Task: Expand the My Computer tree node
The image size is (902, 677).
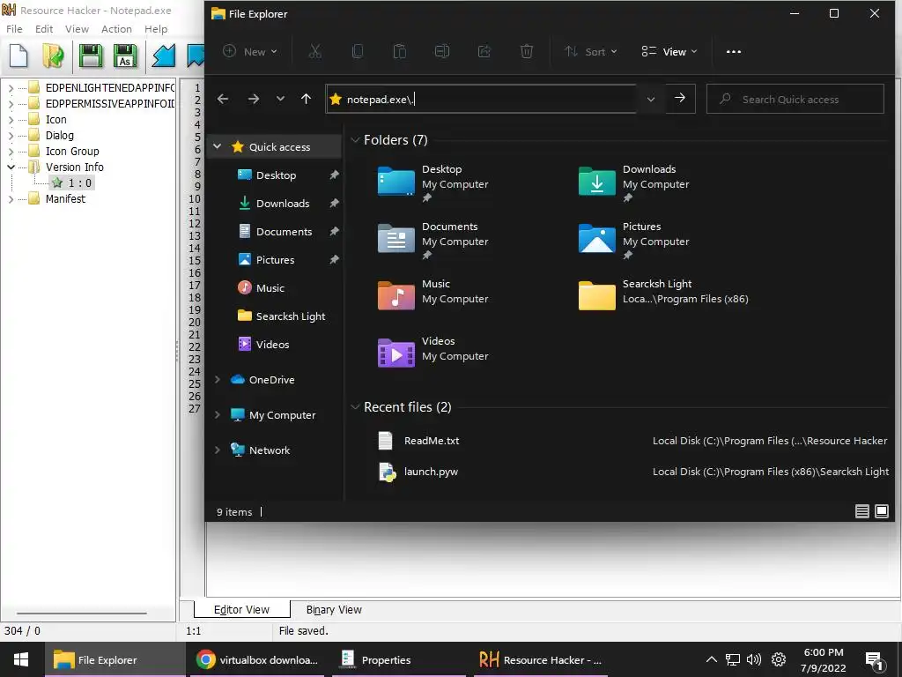Action: [218, 414]
